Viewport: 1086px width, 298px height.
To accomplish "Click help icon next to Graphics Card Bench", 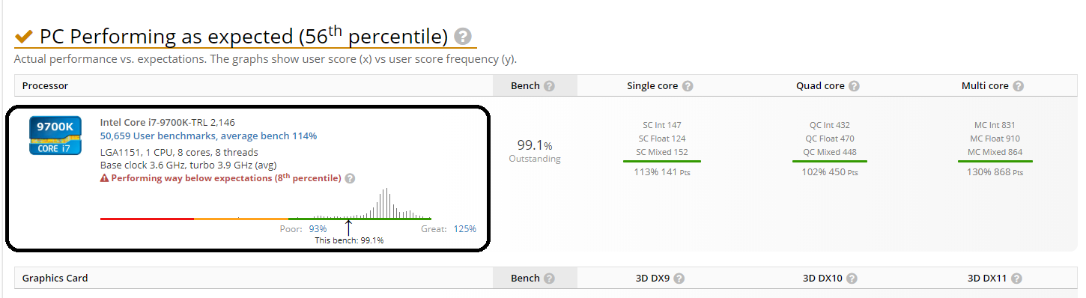I will 549,279.
